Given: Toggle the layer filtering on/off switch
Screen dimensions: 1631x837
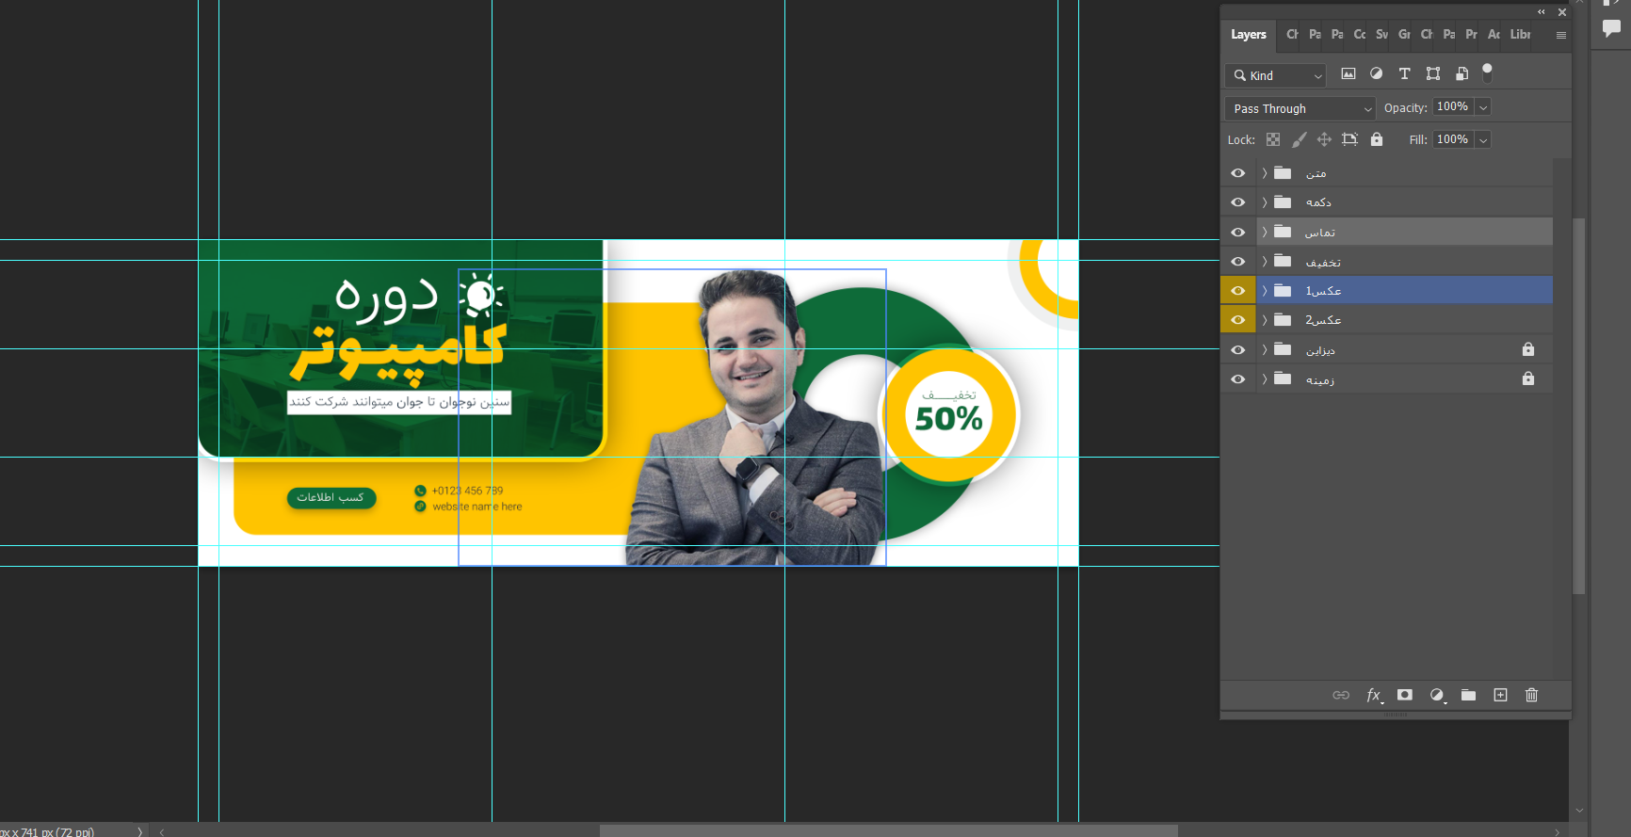Looking at the screenshot, I should (1487, 72).
